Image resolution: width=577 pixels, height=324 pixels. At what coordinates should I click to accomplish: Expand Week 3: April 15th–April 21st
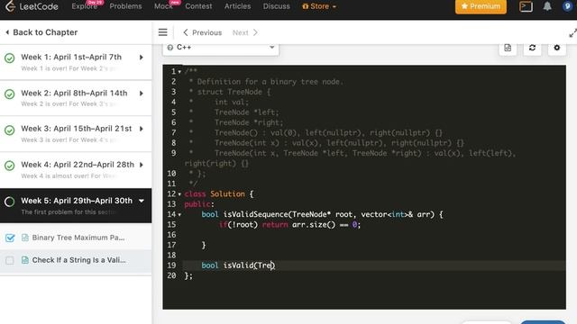pyautogui.click(x=142, y=129)
